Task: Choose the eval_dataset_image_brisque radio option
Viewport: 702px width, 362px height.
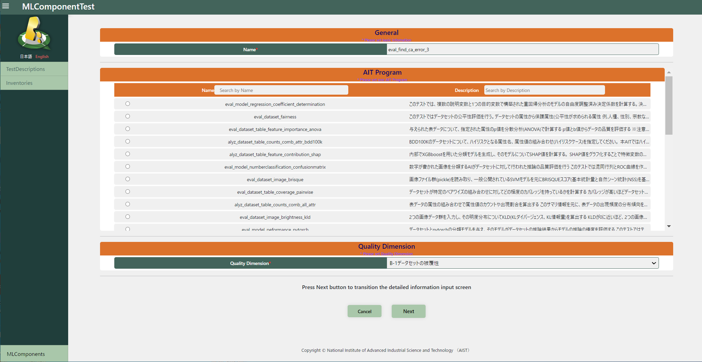Action: (128, 179)
